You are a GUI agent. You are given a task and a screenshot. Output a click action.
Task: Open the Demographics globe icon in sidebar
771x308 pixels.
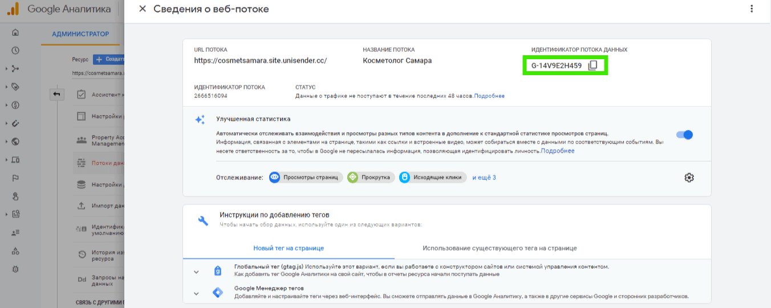pos(15,142)
